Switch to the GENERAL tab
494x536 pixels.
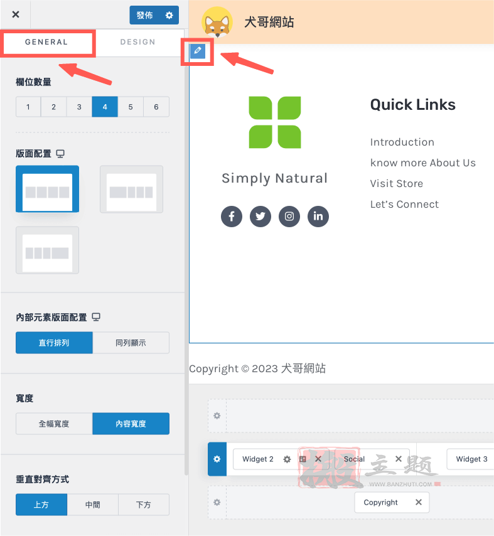(46, 42)
